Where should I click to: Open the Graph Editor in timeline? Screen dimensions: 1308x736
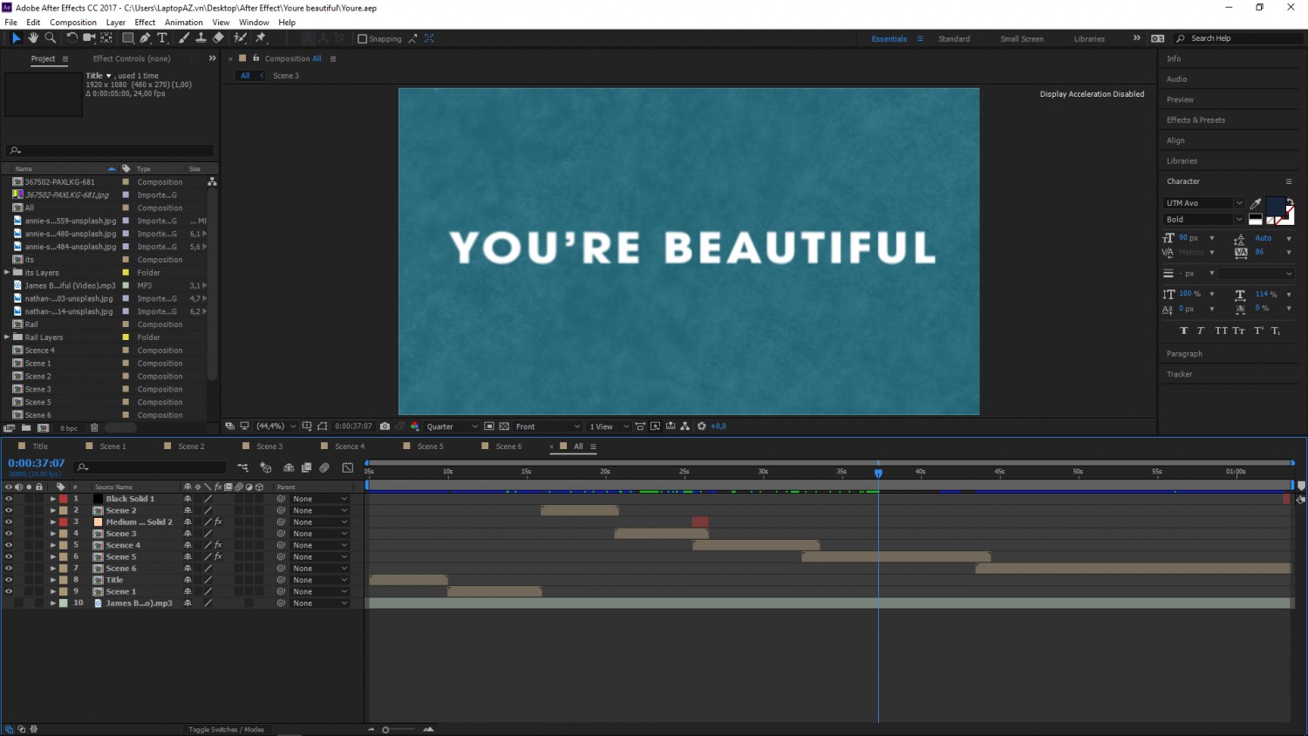tap(348, 467)
